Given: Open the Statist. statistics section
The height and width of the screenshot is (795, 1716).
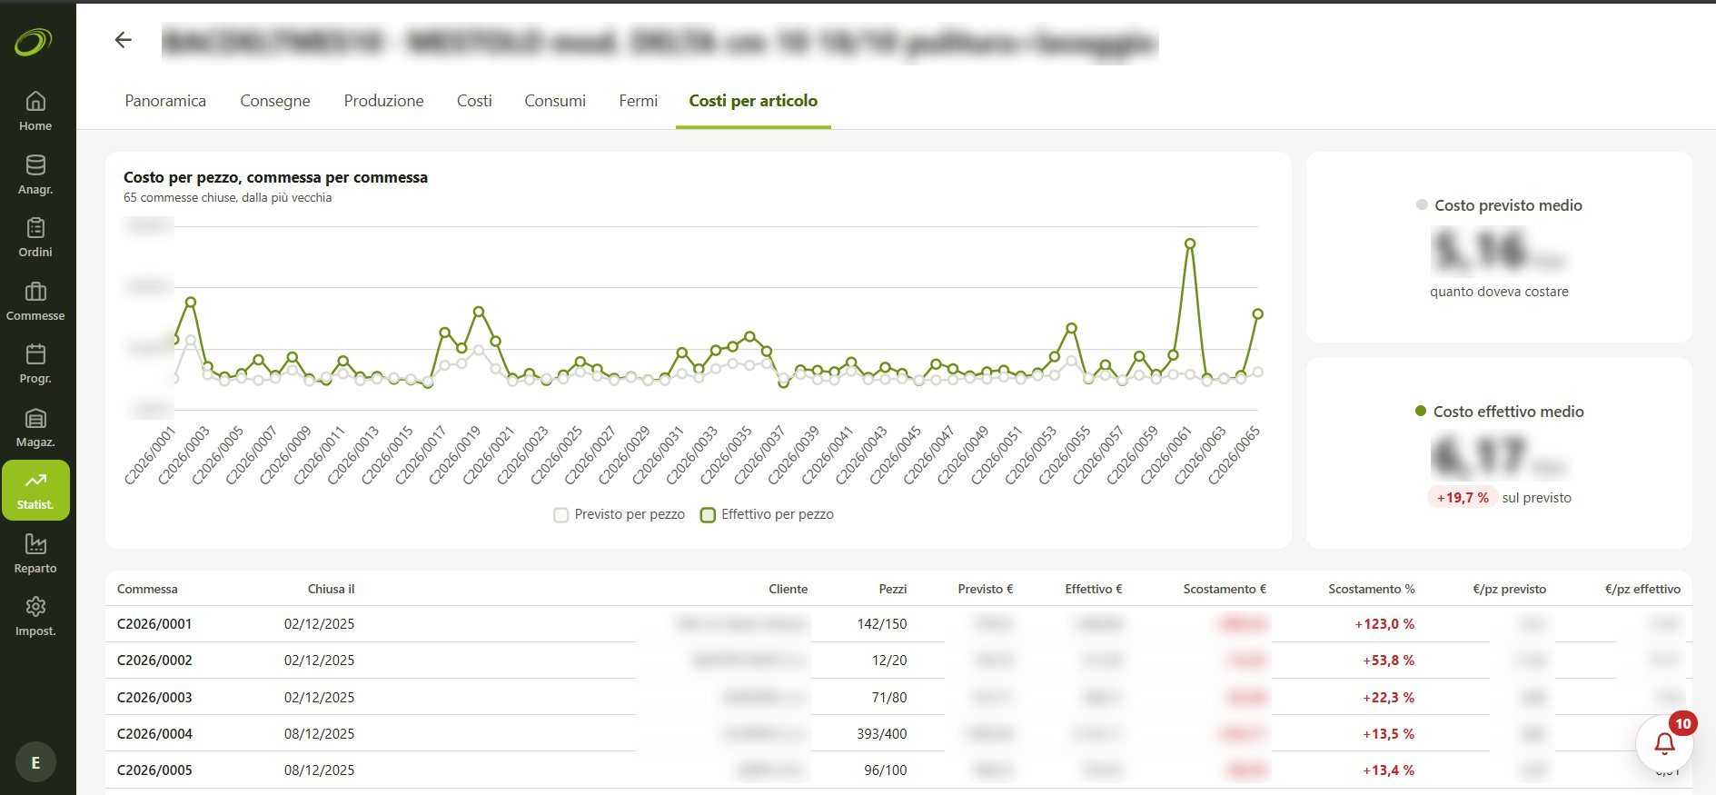Looking at the screenshot, I should (35, 490).
